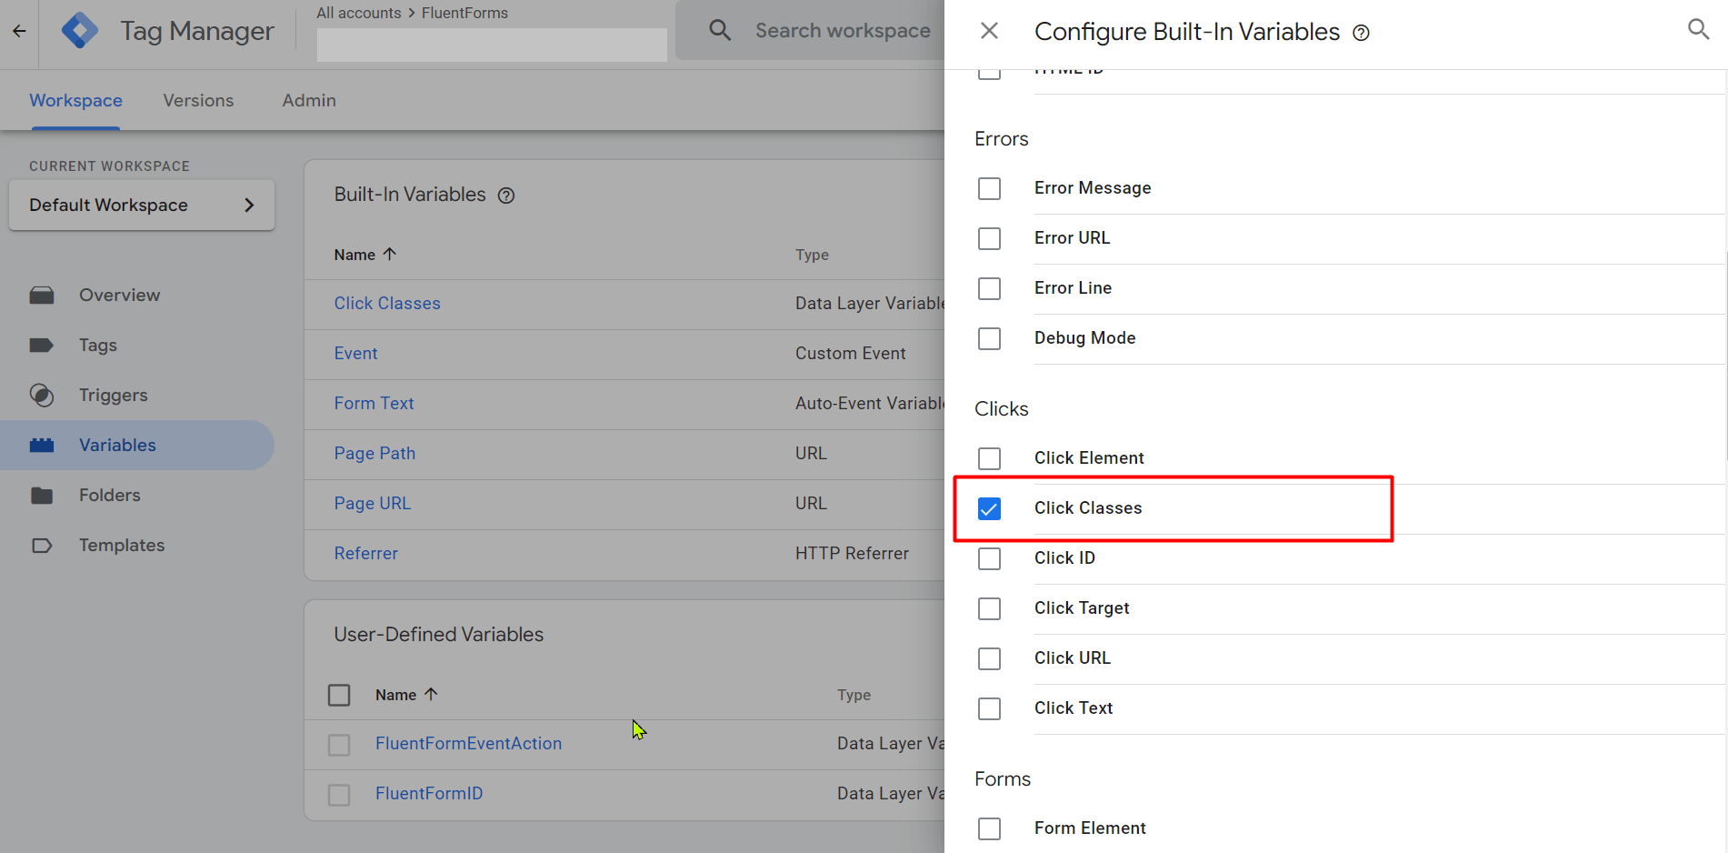Switch to the Admin tab
The image size is (1728, 853).
[309, 101]
